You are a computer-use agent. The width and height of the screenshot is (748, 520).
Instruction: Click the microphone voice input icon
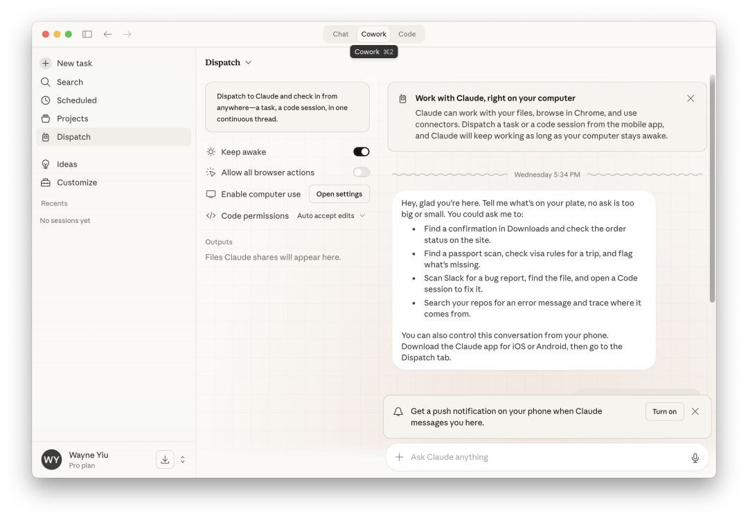coord(695,458)
